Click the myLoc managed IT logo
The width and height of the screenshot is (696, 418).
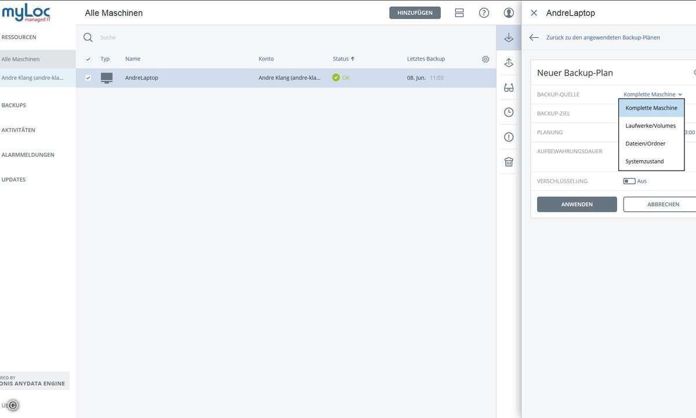click(26, 13)
